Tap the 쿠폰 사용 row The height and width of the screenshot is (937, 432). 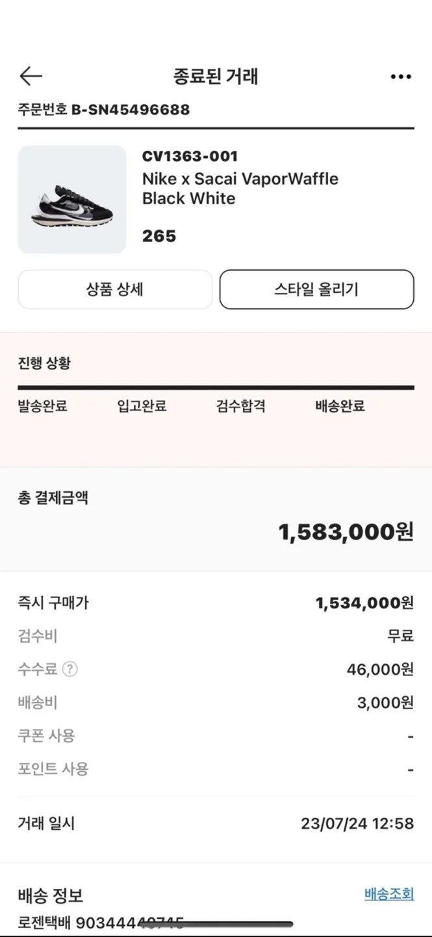click(x=216, y=736)
